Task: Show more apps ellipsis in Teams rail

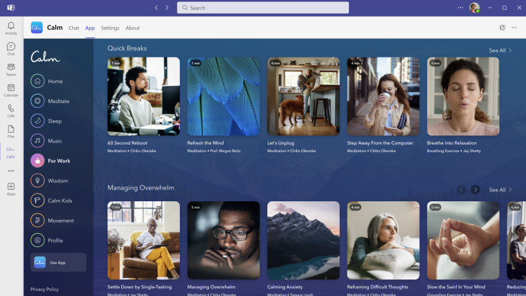Action: click(11, 171)
